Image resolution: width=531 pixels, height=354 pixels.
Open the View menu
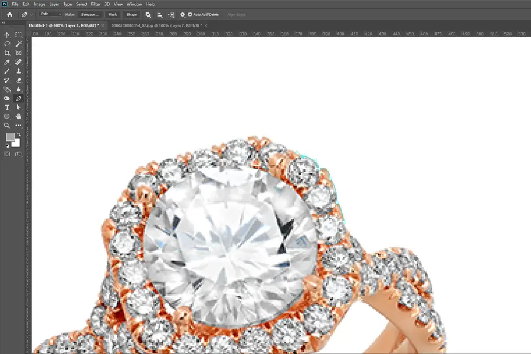coord(118,4)
